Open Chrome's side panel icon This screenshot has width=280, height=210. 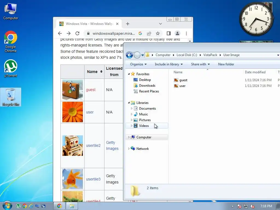pos(168,33)
